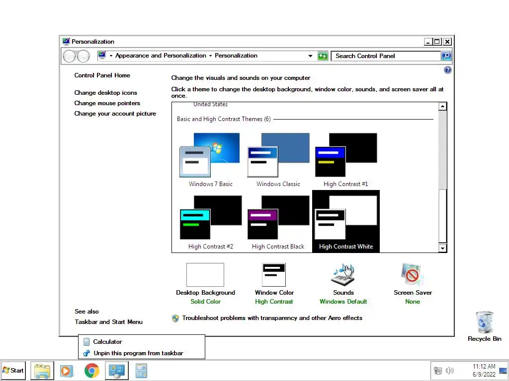
Task: Click the theme list scrollbar thumb
Action: [442, 215]
